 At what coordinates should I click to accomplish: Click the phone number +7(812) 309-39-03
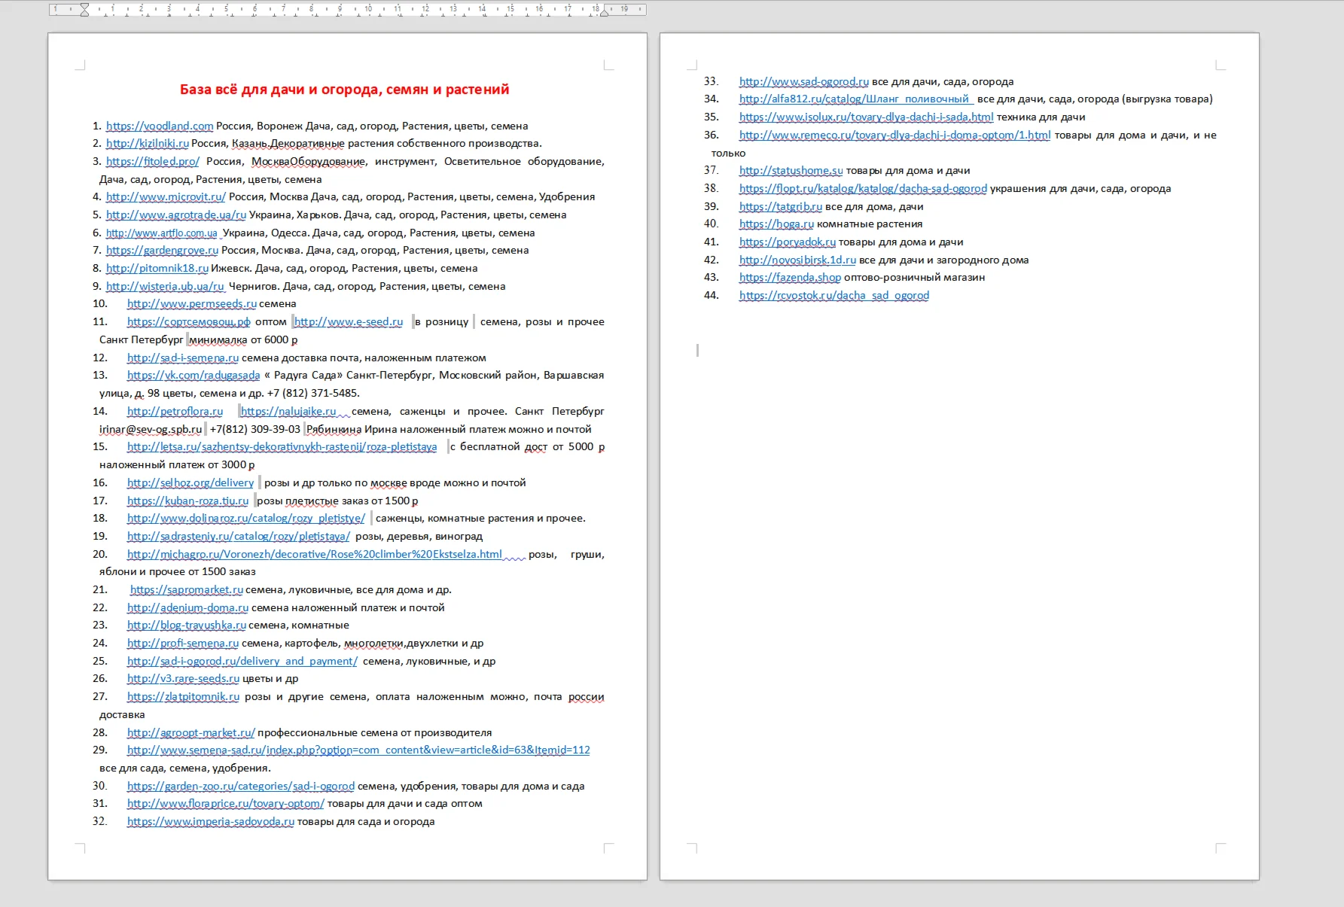coord(255,429)
